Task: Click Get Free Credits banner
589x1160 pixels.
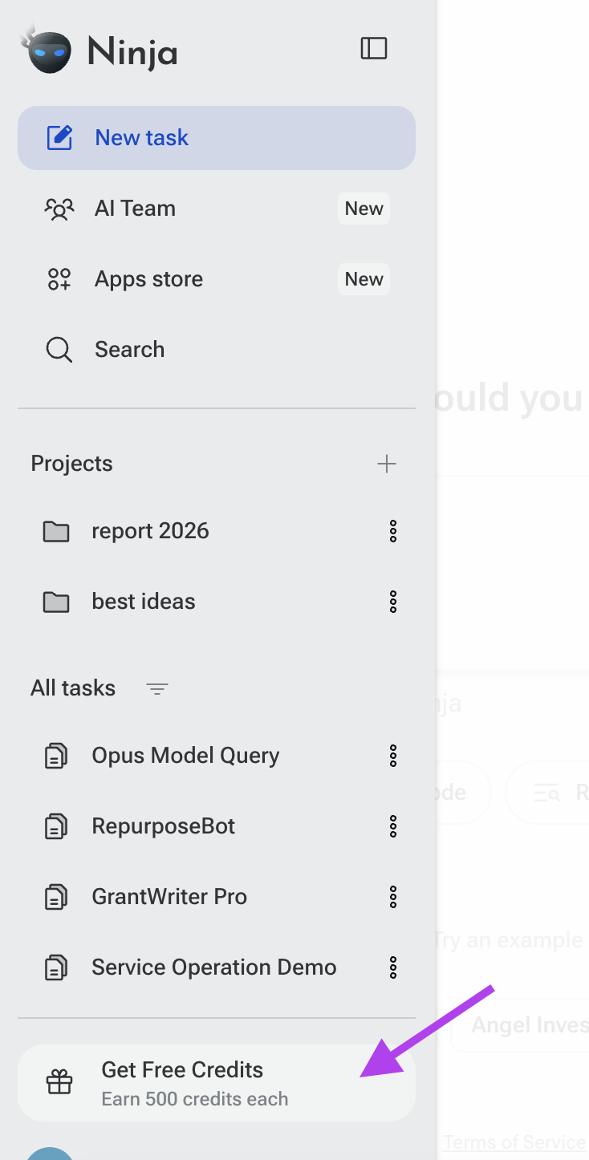Action: point(217,1083)
